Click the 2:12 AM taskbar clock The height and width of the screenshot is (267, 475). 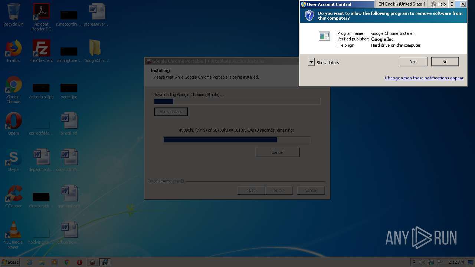point(456,262)
